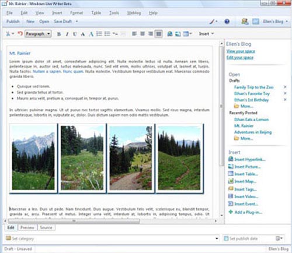
Task: Toggle align left button
Action: point(134,34)
